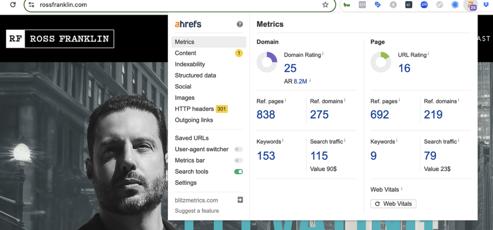This screenshot has width=493, height=230.
Task: Click the Web Vitals info icon
Action: (402, 189)
